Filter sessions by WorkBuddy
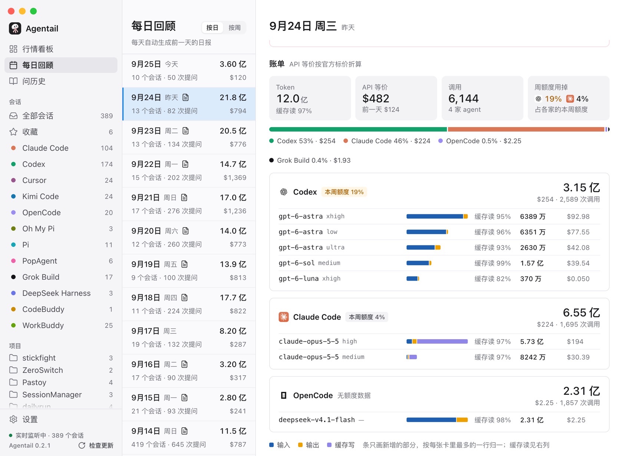623x456 pixels. [61, 326]
